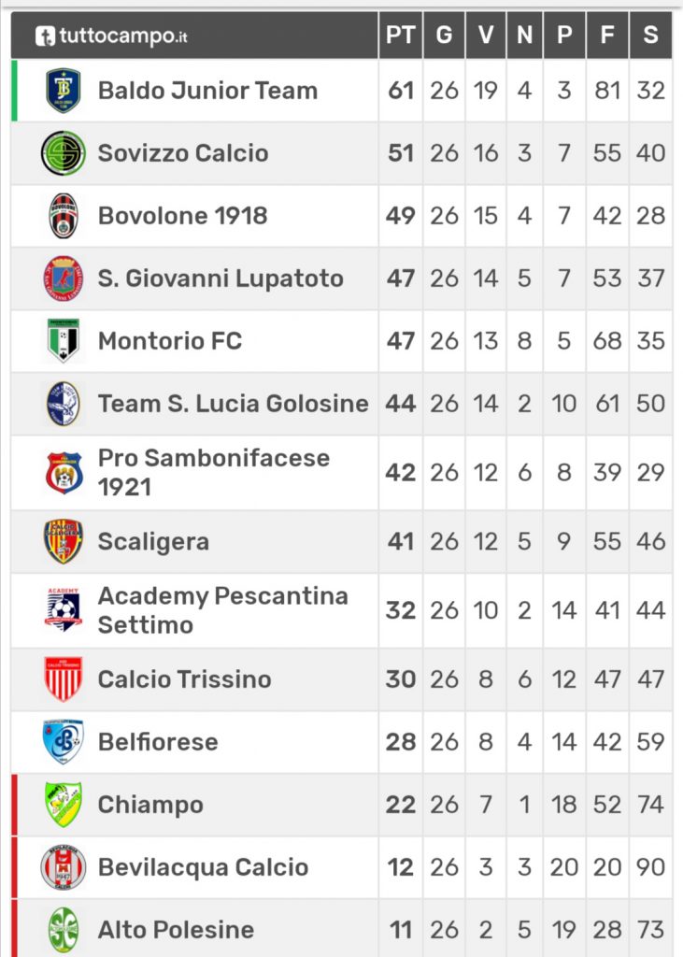The height and width of the screenshot is (957, 683).
Task: Select the Chiampo yellow-green crest
Action: (x=64, y=805)
